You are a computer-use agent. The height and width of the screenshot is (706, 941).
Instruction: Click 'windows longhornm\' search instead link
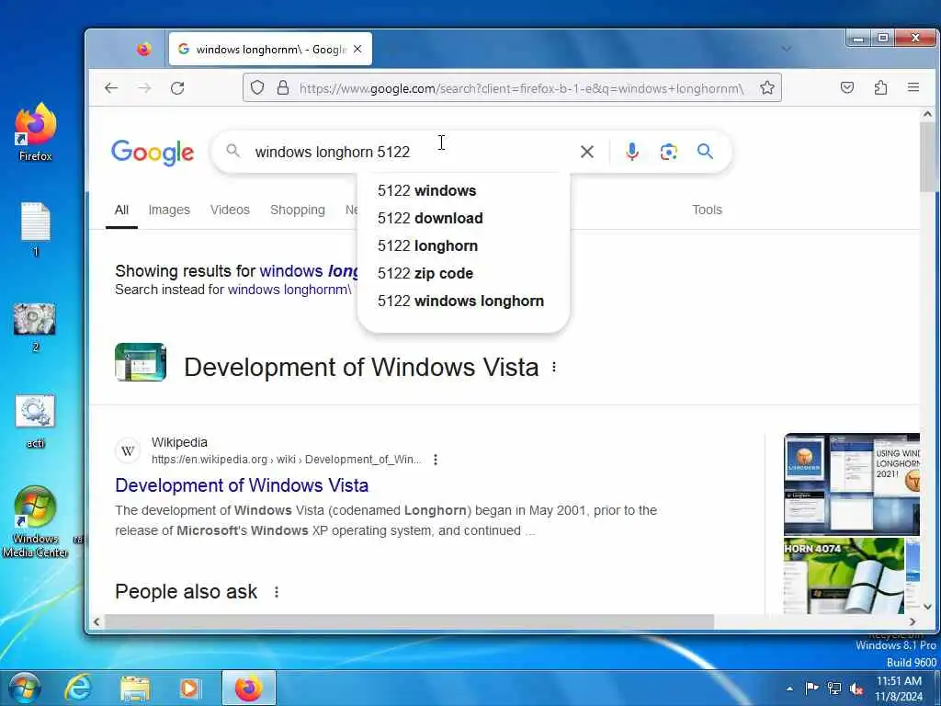click(x=289, y=290)
